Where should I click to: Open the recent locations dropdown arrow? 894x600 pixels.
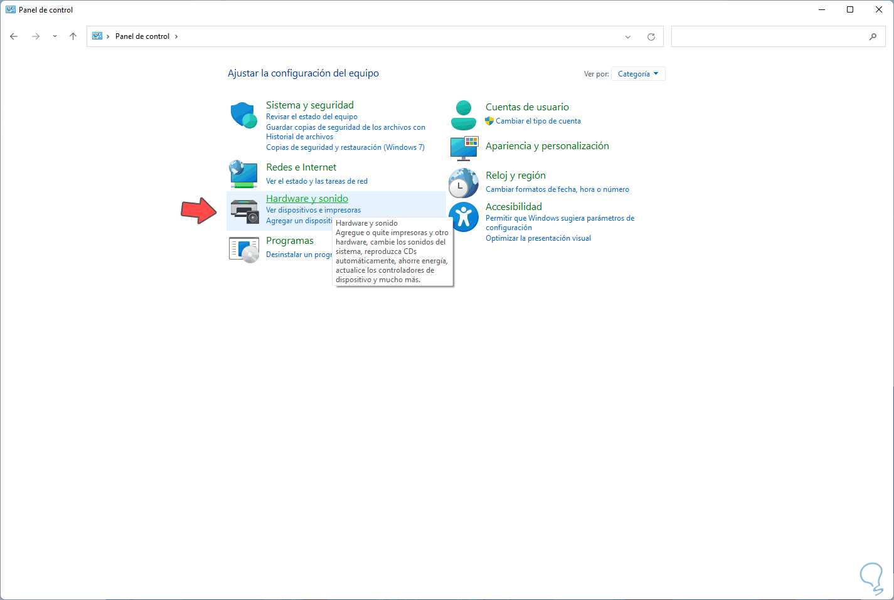55,36
